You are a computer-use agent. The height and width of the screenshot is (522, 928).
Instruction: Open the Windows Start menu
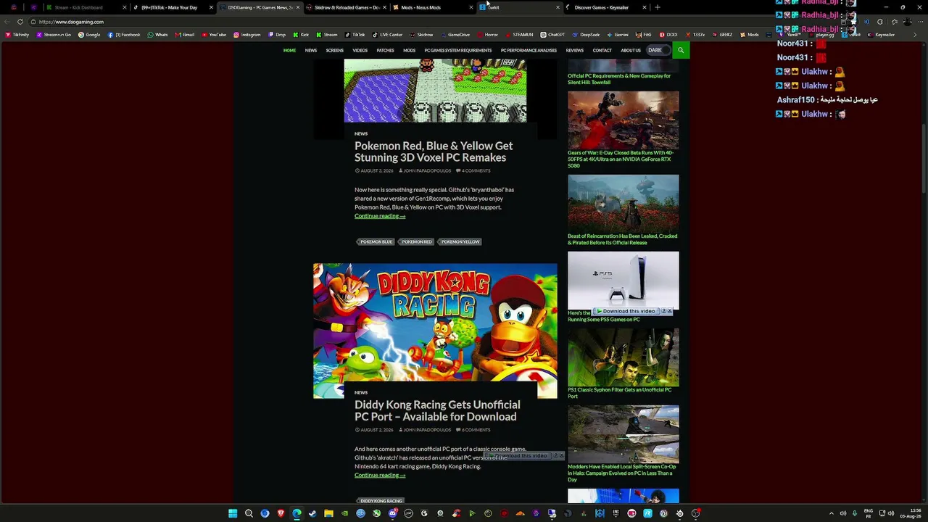(x=233, y=513)
